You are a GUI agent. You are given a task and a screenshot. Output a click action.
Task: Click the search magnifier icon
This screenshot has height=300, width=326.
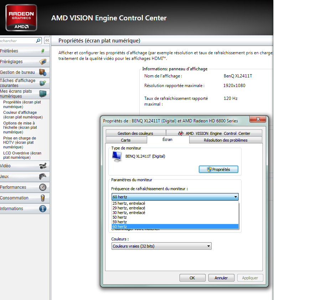(38, 41)
